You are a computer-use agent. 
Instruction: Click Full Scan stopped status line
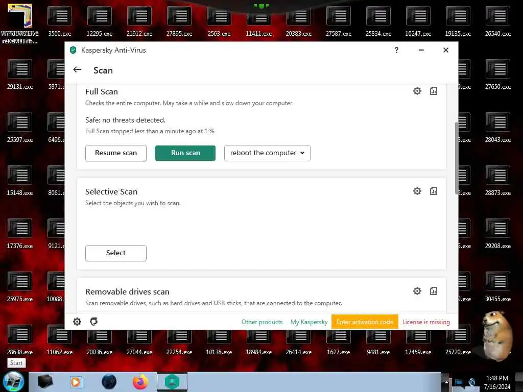(150, 131)
